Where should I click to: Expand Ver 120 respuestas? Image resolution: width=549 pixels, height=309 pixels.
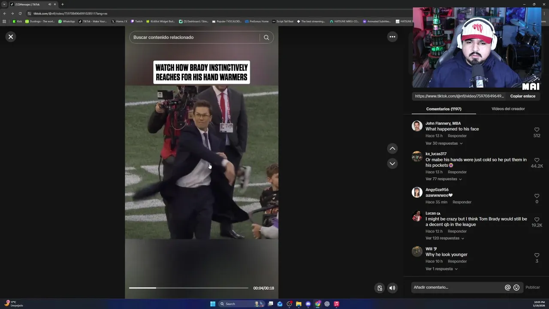[445, 238]
